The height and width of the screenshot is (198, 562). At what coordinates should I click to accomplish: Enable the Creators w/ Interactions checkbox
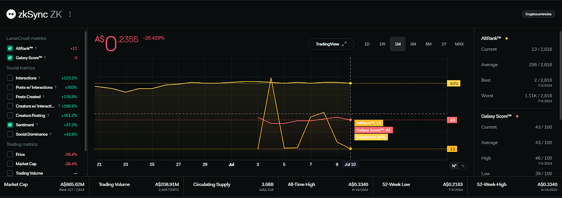tap(10, 106)
